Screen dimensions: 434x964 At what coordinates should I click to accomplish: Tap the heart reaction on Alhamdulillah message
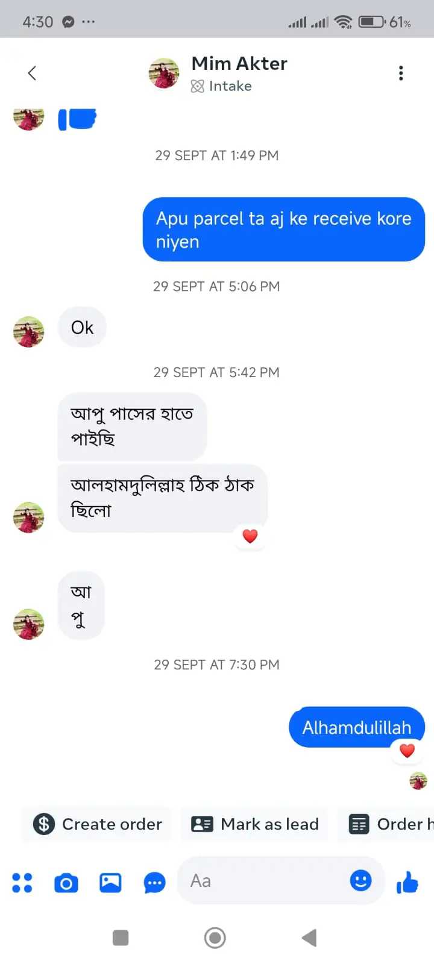coord(407,751)
